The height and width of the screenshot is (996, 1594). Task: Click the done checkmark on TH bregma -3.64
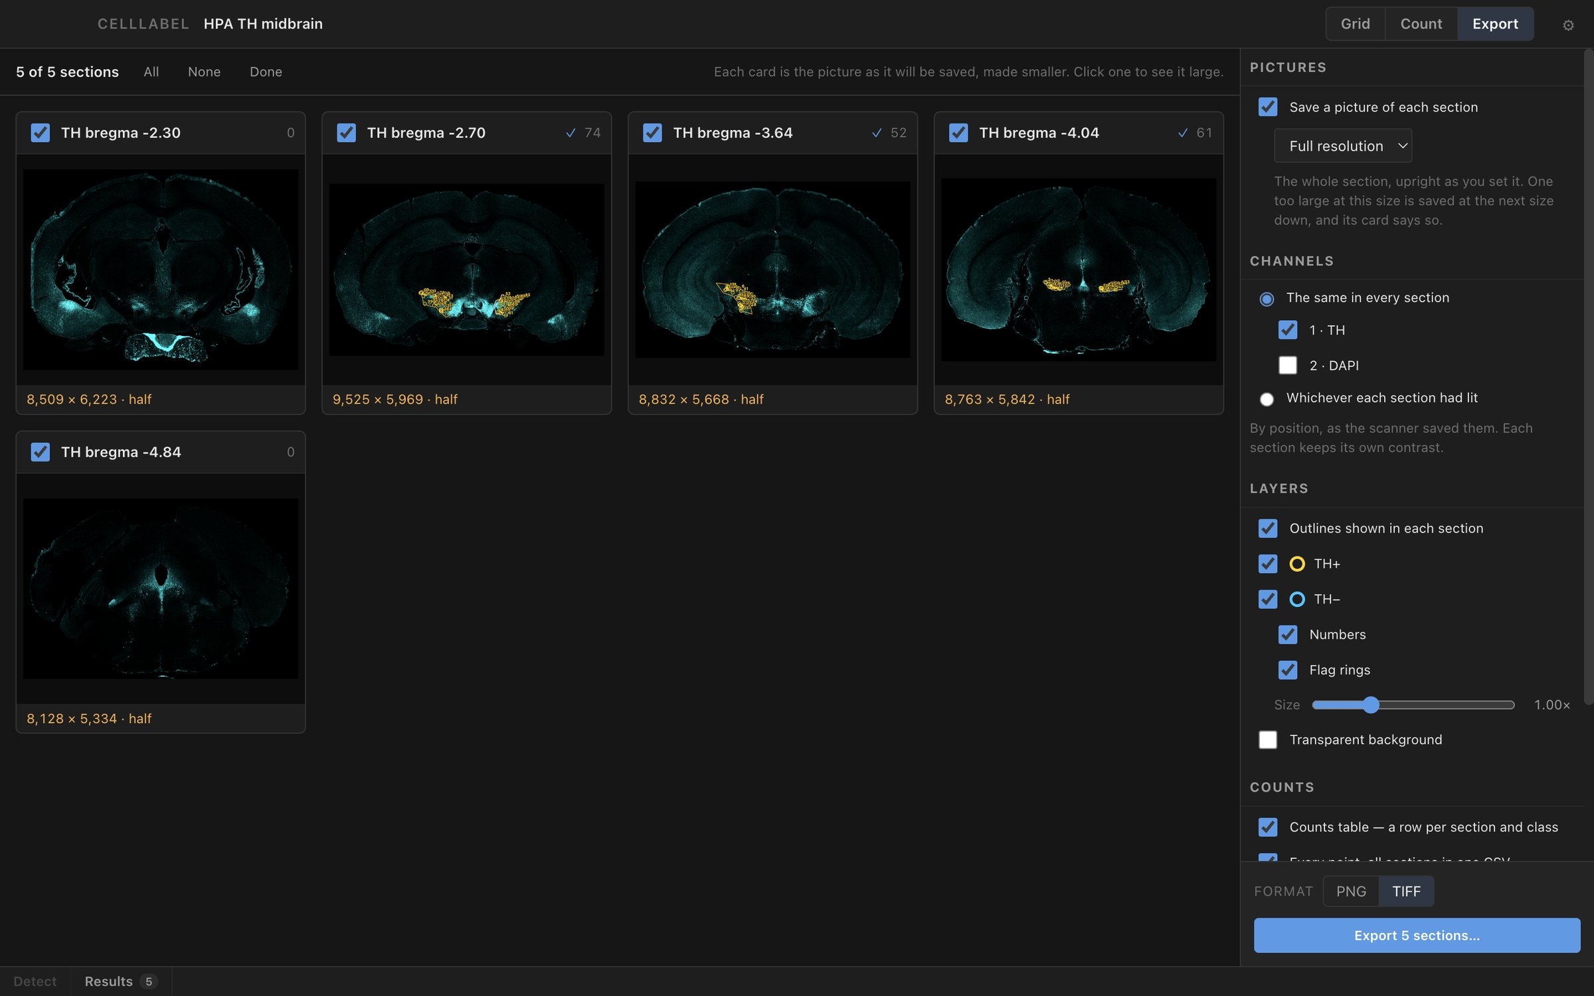[x=877, y=133]
